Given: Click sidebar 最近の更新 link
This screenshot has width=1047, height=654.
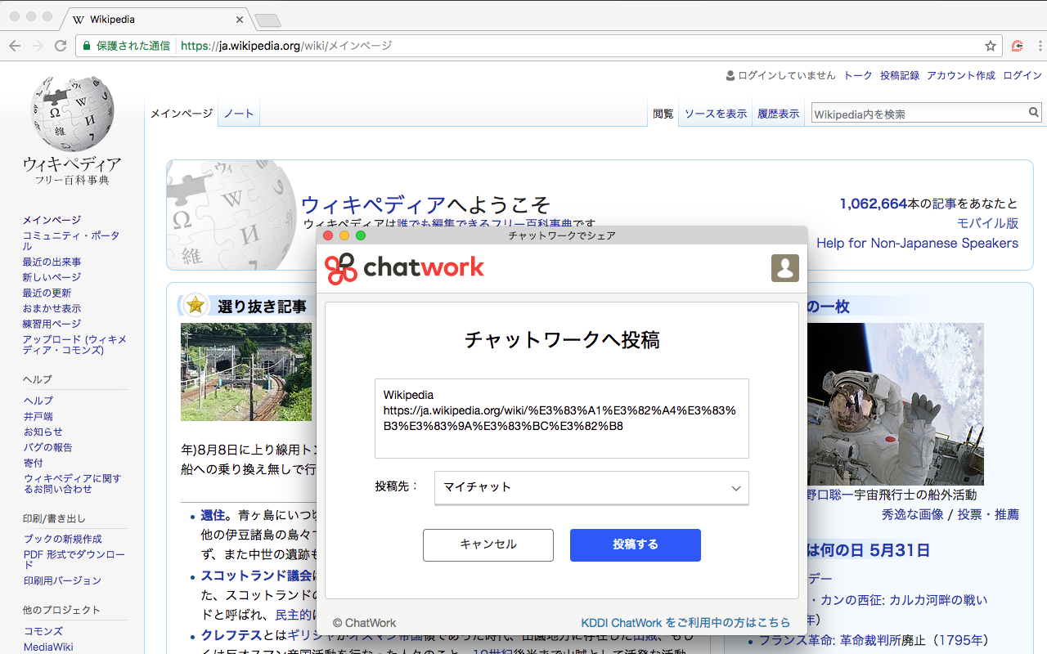Looking at the screenshot, I should 47,293.
